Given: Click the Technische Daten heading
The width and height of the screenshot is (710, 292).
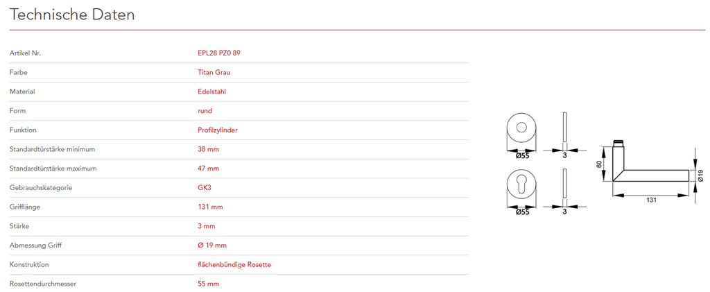Looking at the screenshot, I should point(72,15).
